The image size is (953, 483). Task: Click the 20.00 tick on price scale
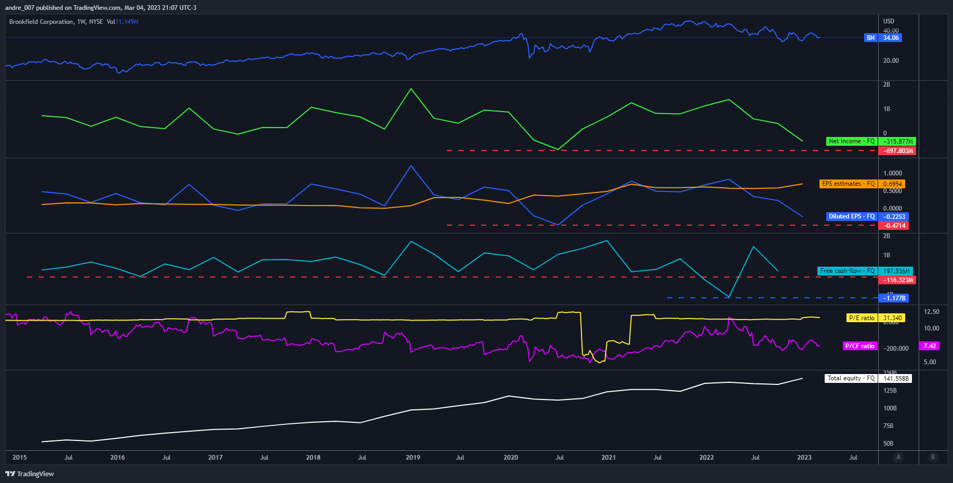(891, 61)
